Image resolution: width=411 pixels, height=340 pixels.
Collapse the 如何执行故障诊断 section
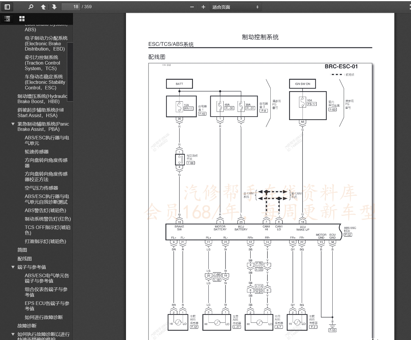pyautogui.click(x=13, y=334)
